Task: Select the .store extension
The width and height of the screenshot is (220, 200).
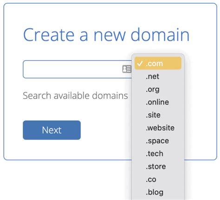Action: tap(158, 167)
